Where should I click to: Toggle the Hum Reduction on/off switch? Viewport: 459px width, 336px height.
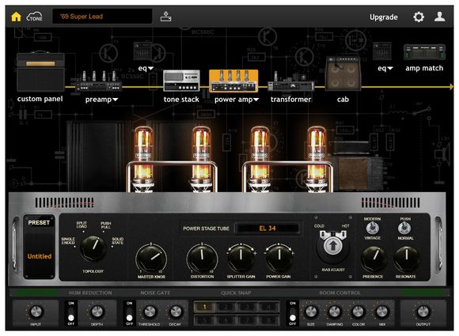click(x=71, y=314)
